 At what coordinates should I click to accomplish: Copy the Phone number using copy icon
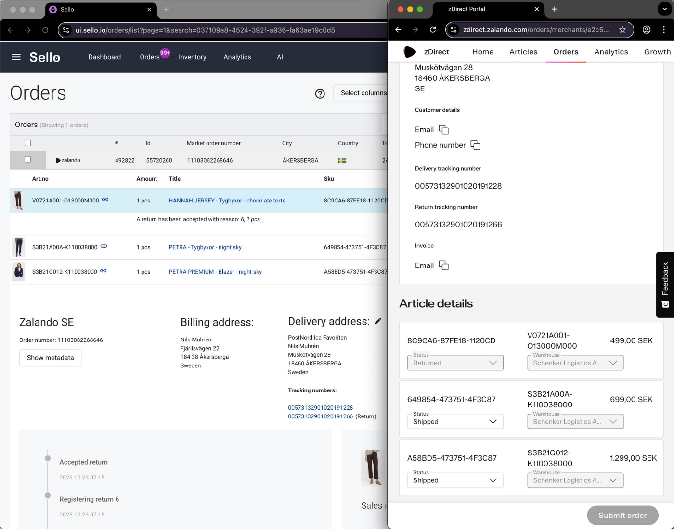coord(476,145)
